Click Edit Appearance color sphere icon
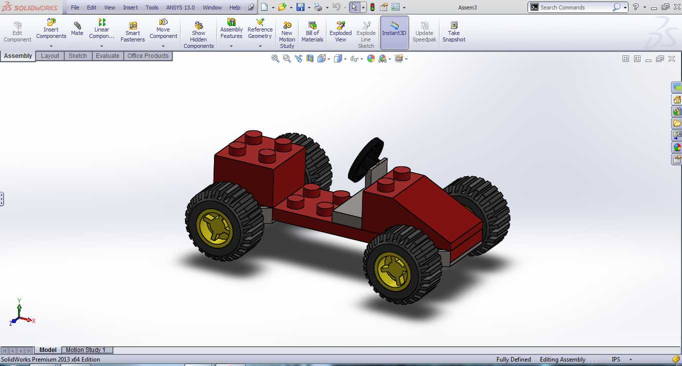682x366 pixels. [371, 58]
